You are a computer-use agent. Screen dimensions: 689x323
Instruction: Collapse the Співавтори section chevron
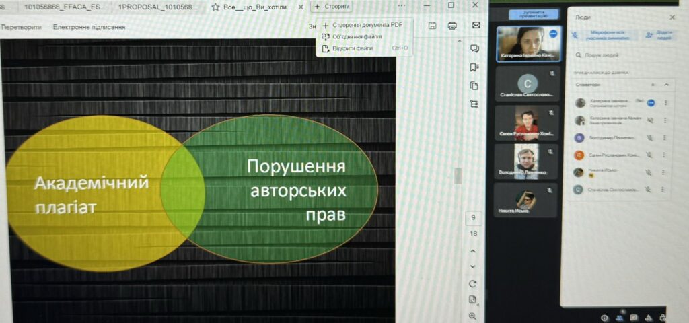(x=666, y=85)
